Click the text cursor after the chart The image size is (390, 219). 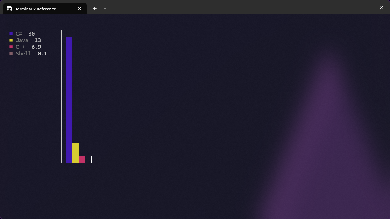pyautogui.click(x=91, y=159)
